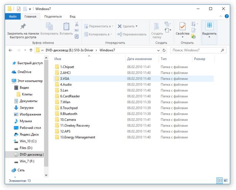The width and height of the screenshot is (236, 190).
Task: Open Этот компьютер in navigation pane
Action: (27, 81)
